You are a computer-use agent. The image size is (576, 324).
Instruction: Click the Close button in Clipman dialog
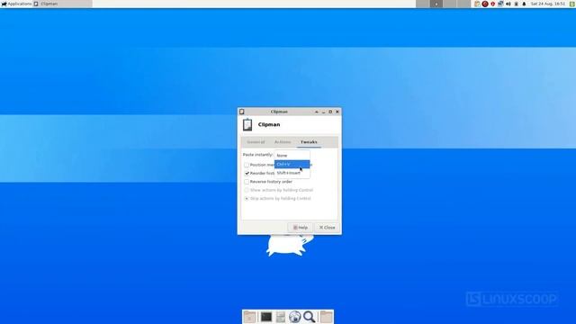coord(327,228)
